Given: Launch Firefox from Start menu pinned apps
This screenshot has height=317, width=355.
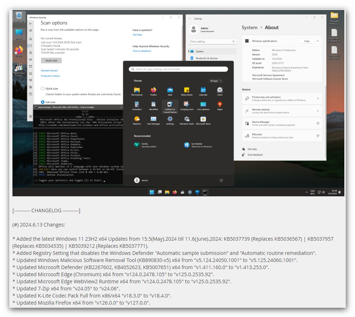Looking at the screenshot, I should (153, 92).
